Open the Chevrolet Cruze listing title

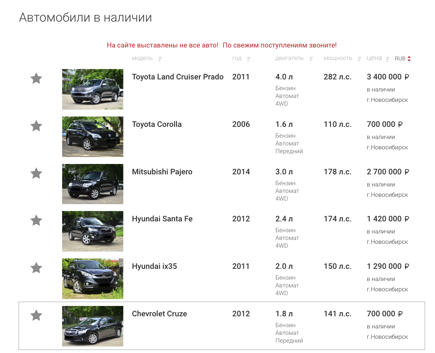[x=159, y=314]
